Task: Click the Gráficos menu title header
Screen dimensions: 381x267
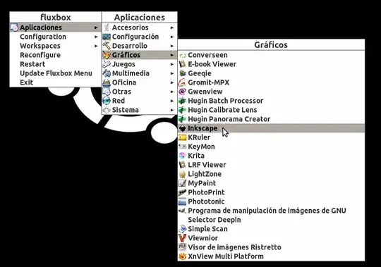Action: point(271,45)
